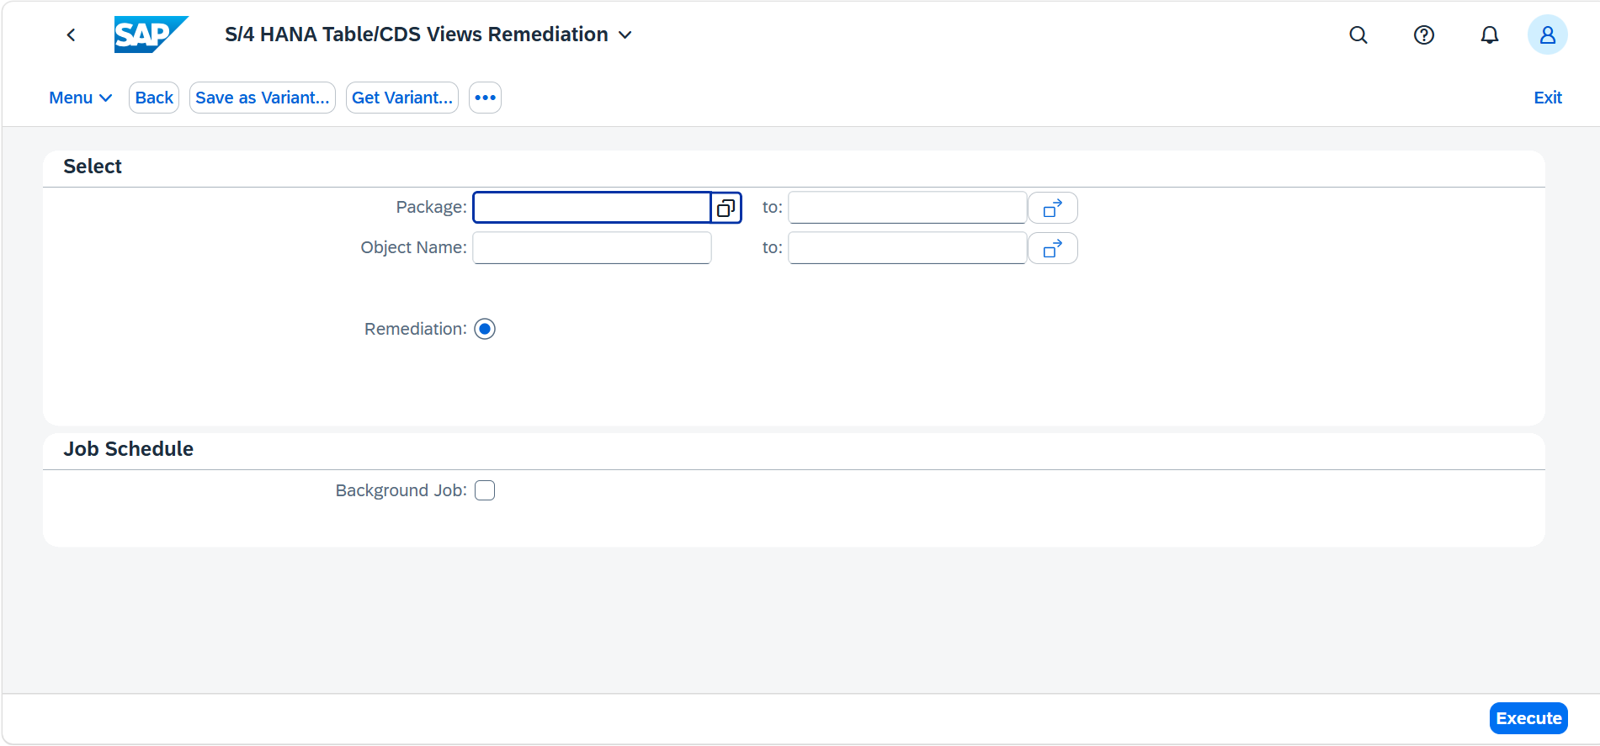Click the Job Schedule section heading
This screenshot has width=1600, height=746.
[x=129, y=449]
